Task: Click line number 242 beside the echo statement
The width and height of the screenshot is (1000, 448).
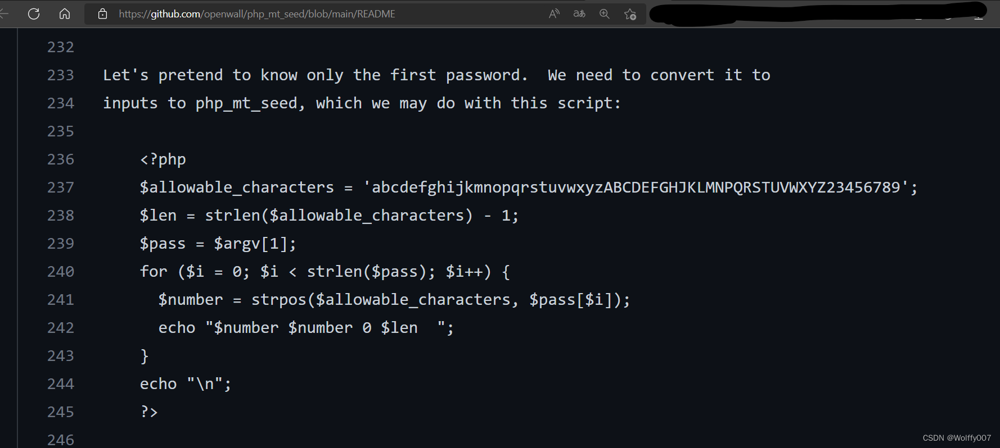Action: [x=61, y=328]
